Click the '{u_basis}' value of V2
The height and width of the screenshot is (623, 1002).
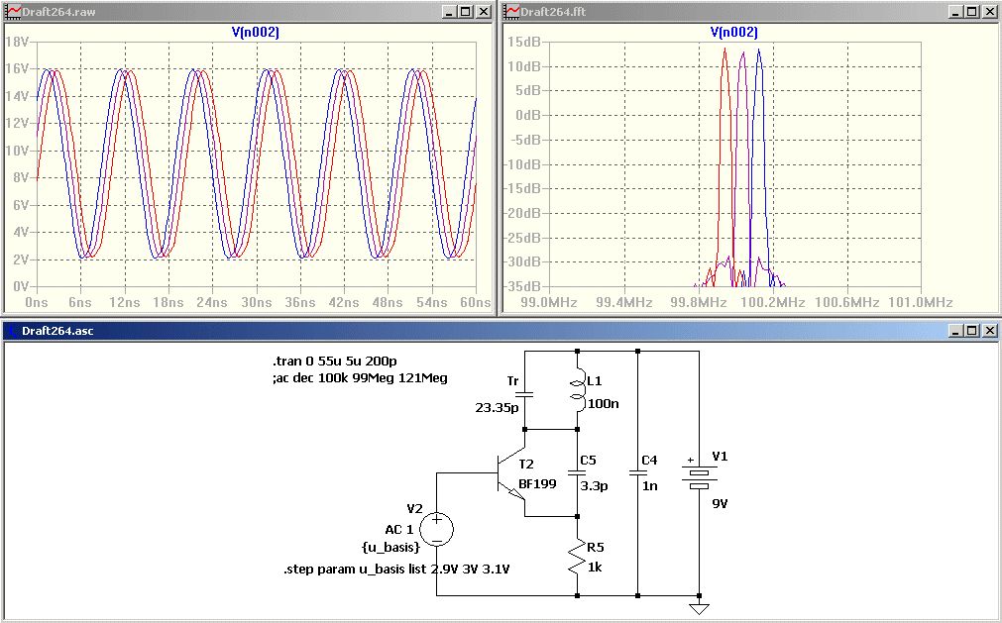click(391, 547)
